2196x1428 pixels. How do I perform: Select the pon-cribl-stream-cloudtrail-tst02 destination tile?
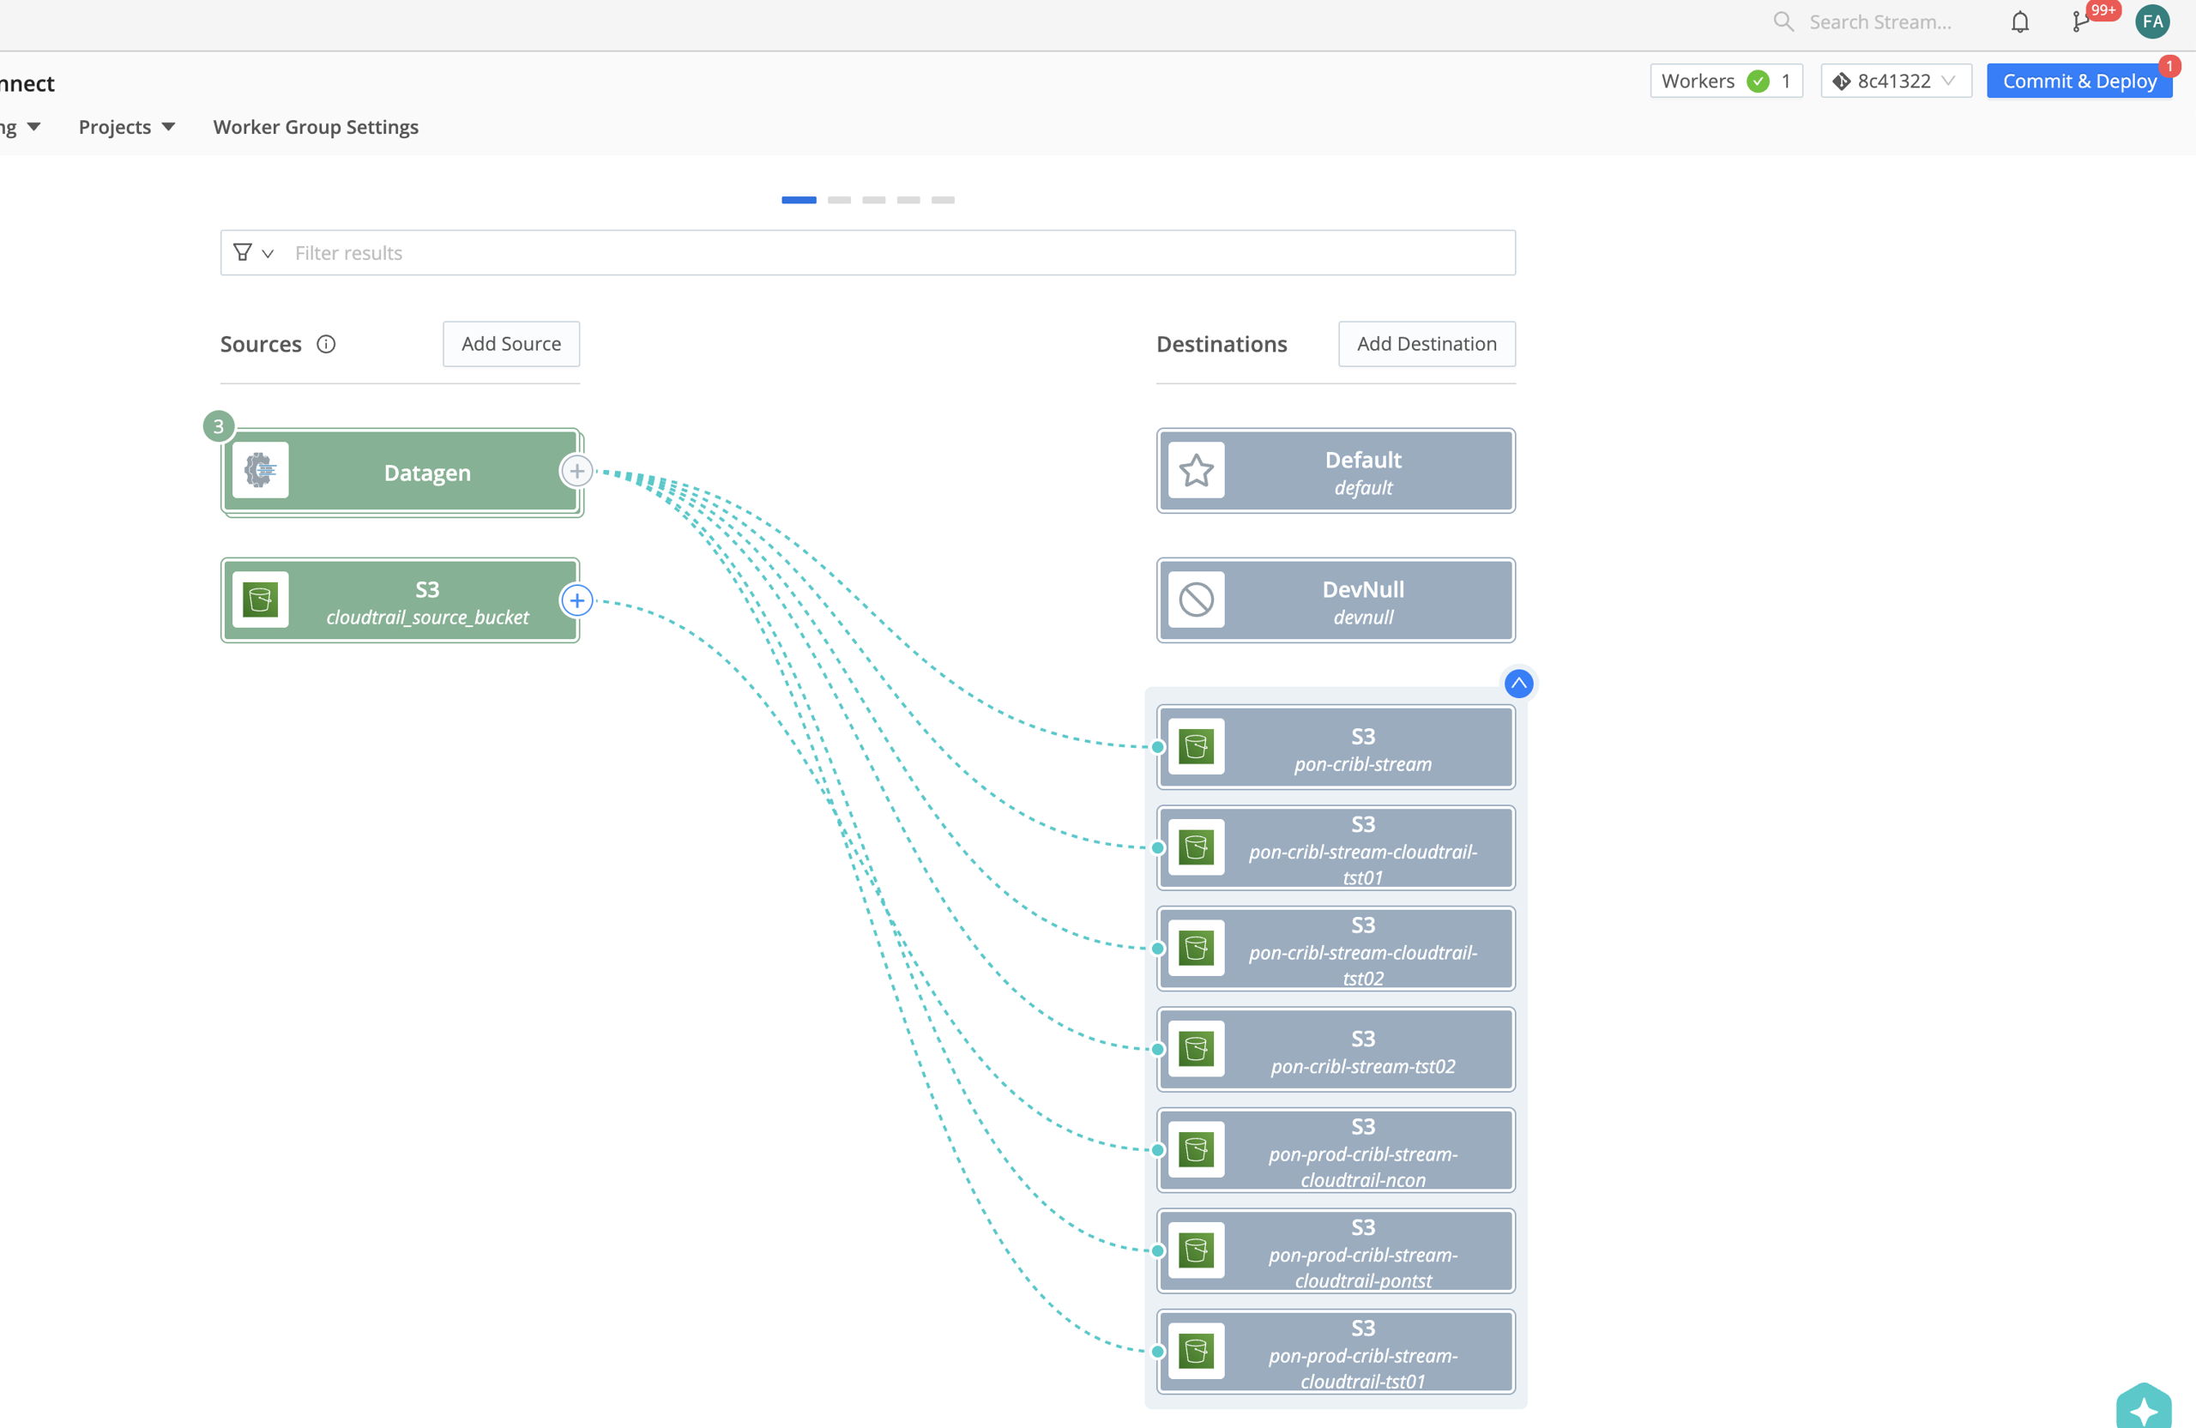tap(1336, 949)
